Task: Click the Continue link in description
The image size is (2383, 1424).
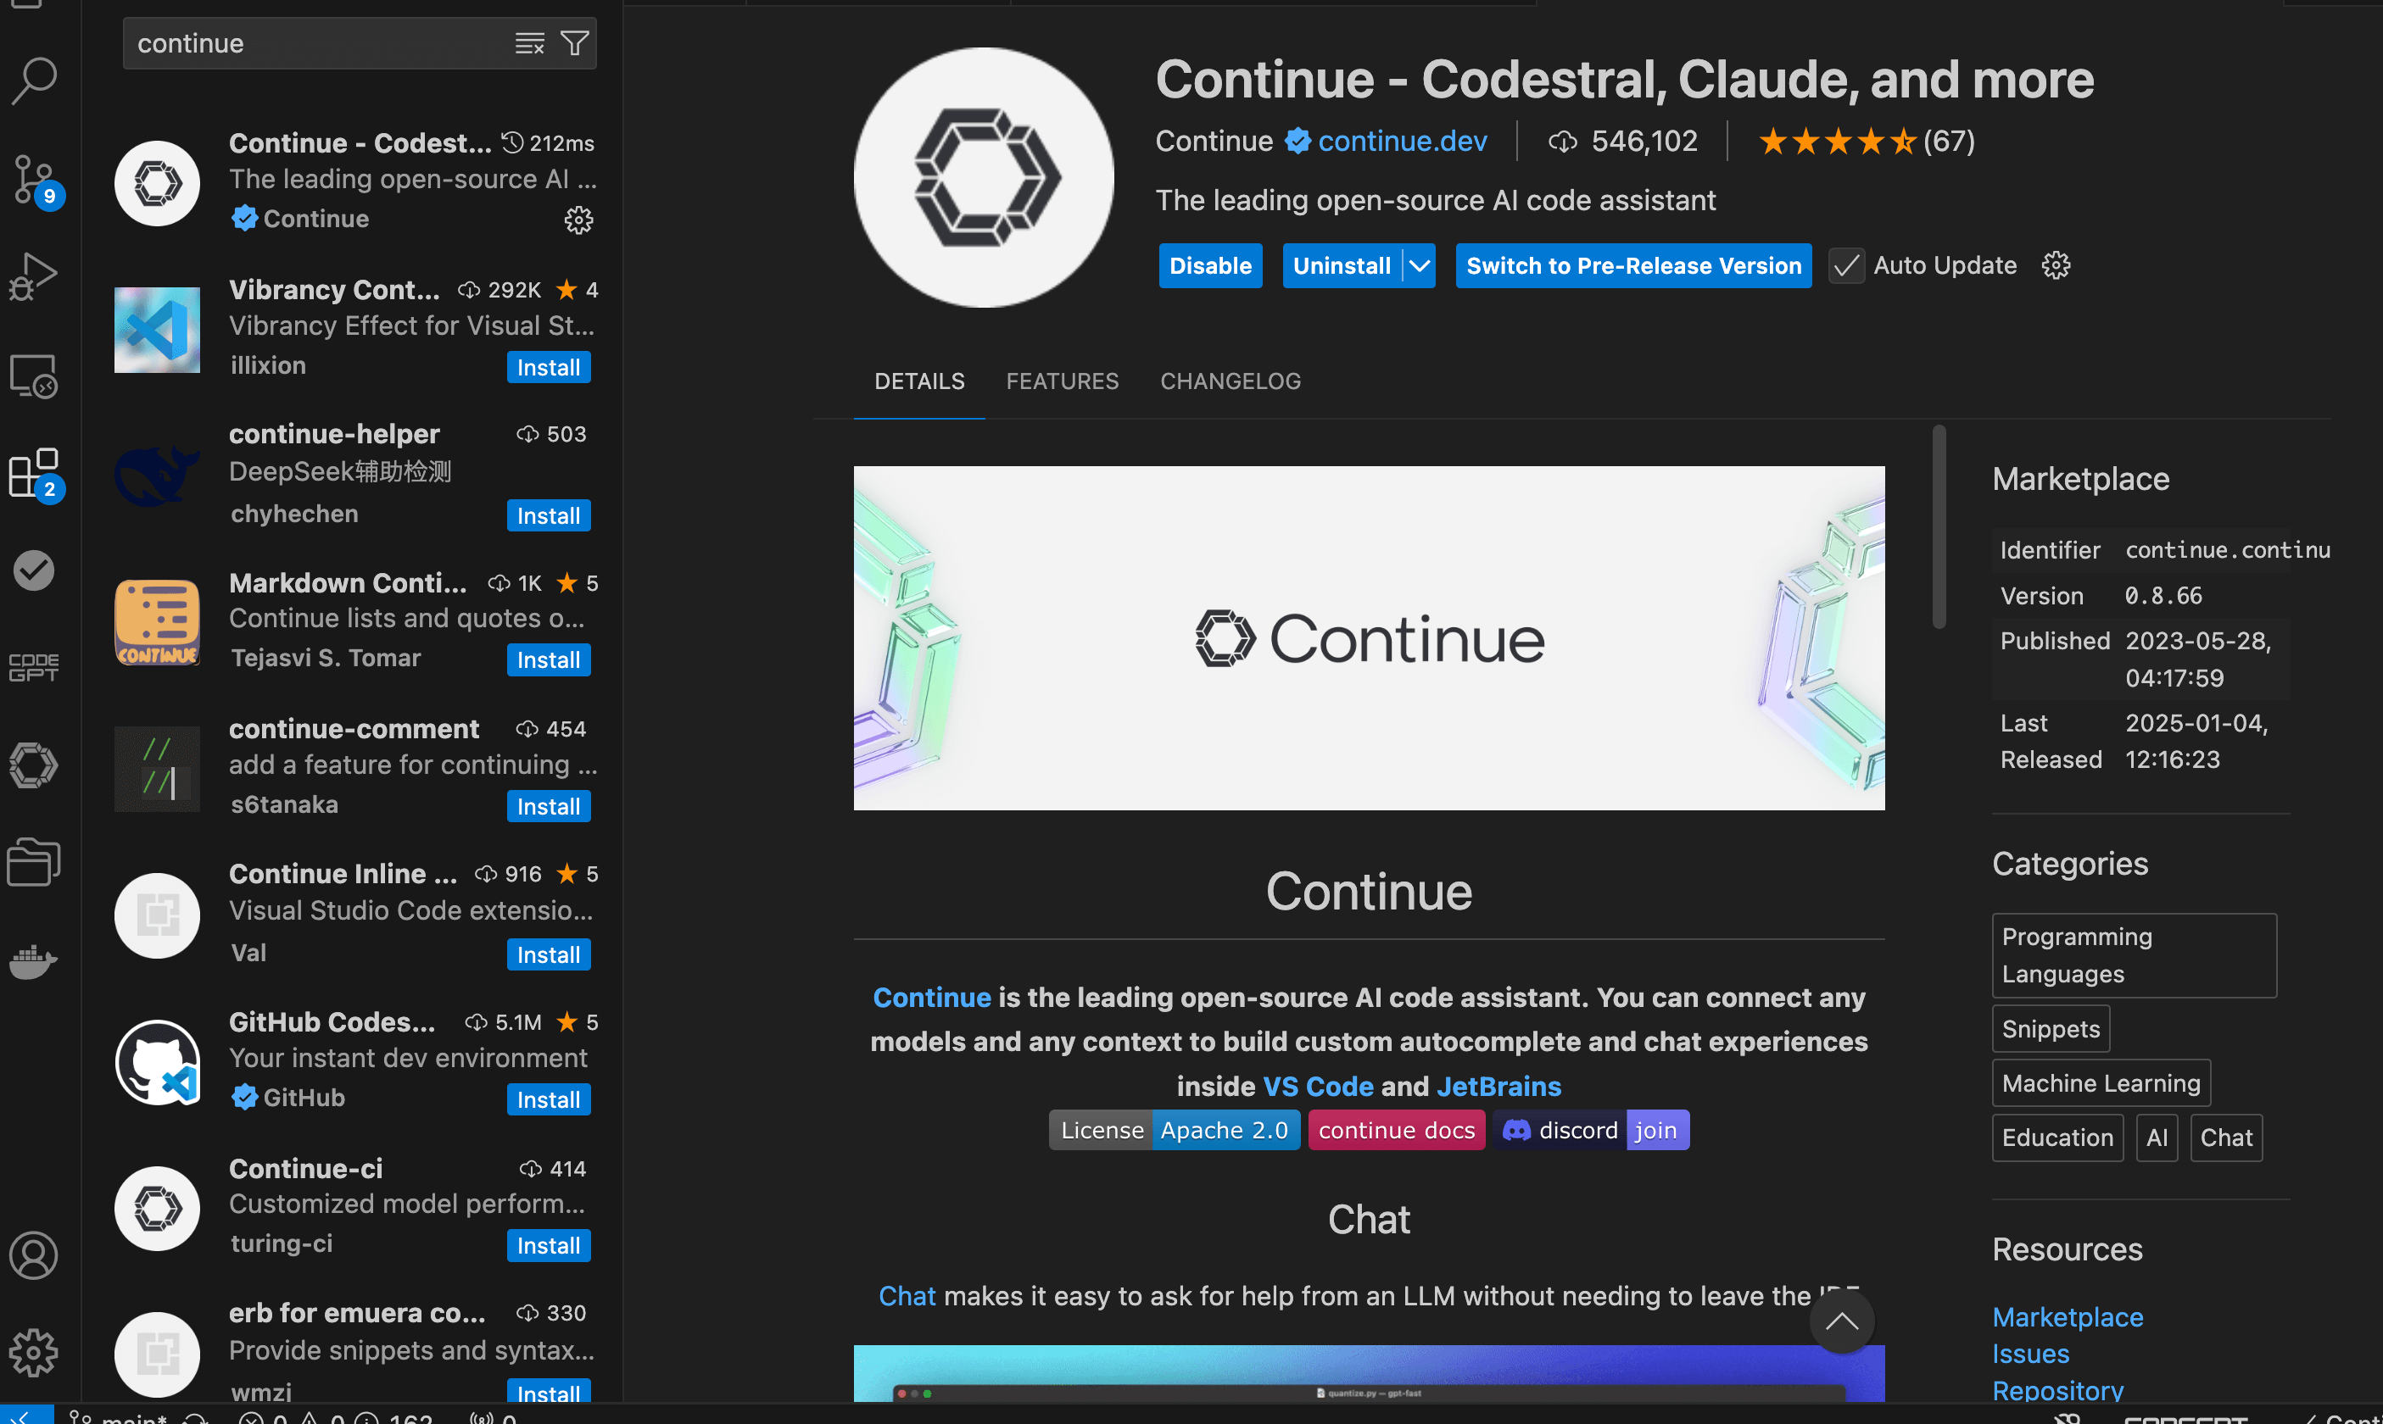Action: pyautogui.click(x=932, y=997)
